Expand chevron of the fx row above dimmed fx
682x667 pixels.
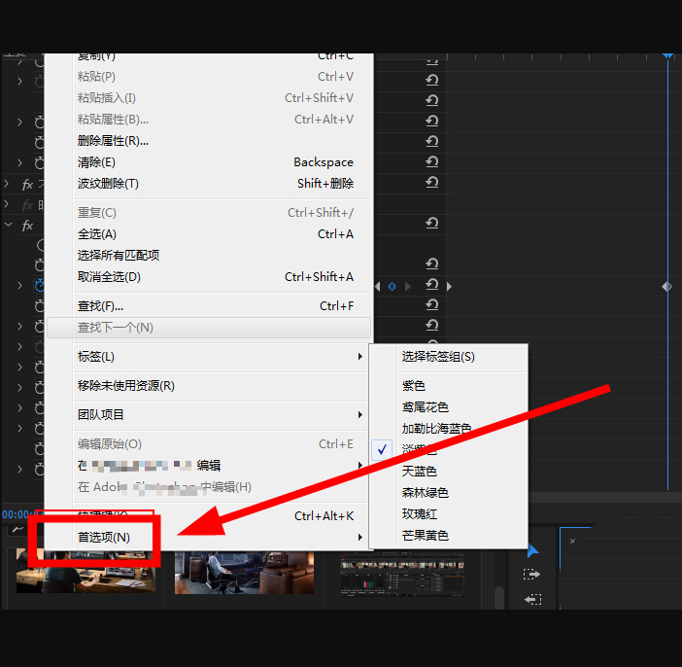(x=7, y=184)
